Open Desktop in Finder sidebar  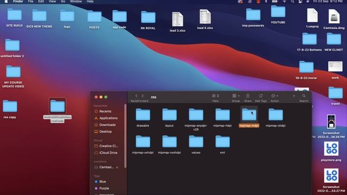coord(103,132)
